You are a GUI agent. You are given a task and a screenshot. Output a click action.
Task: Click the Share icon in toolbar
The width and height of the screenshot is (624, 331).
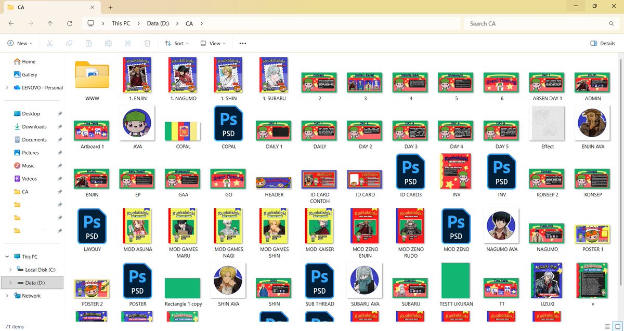(x=128, y=44)
